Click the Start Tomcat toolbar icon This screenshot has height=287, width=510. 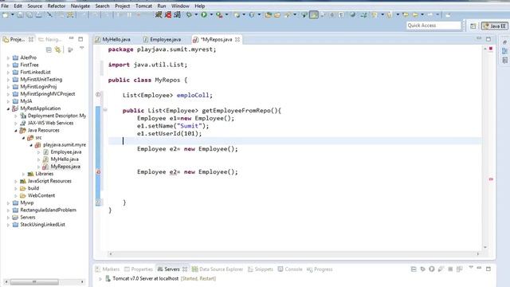click(159, 14)
